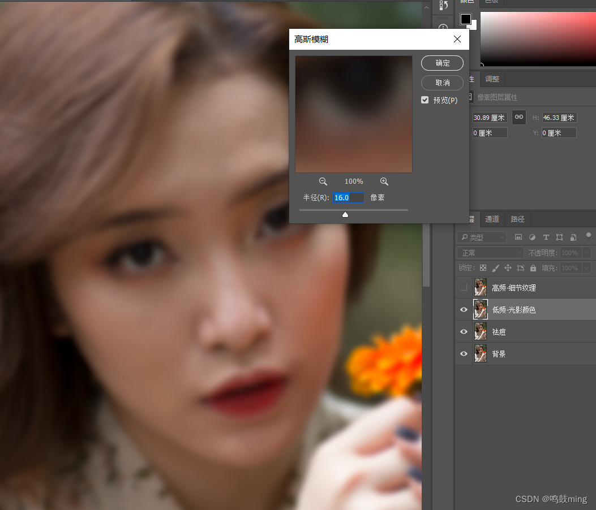Select the 高频-细节纹理 layer thumbnail
Screen dimensions: 596x510
point(481,287)
